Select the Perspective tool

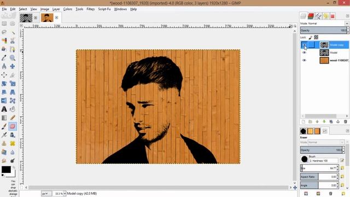(x=13, y=92)
